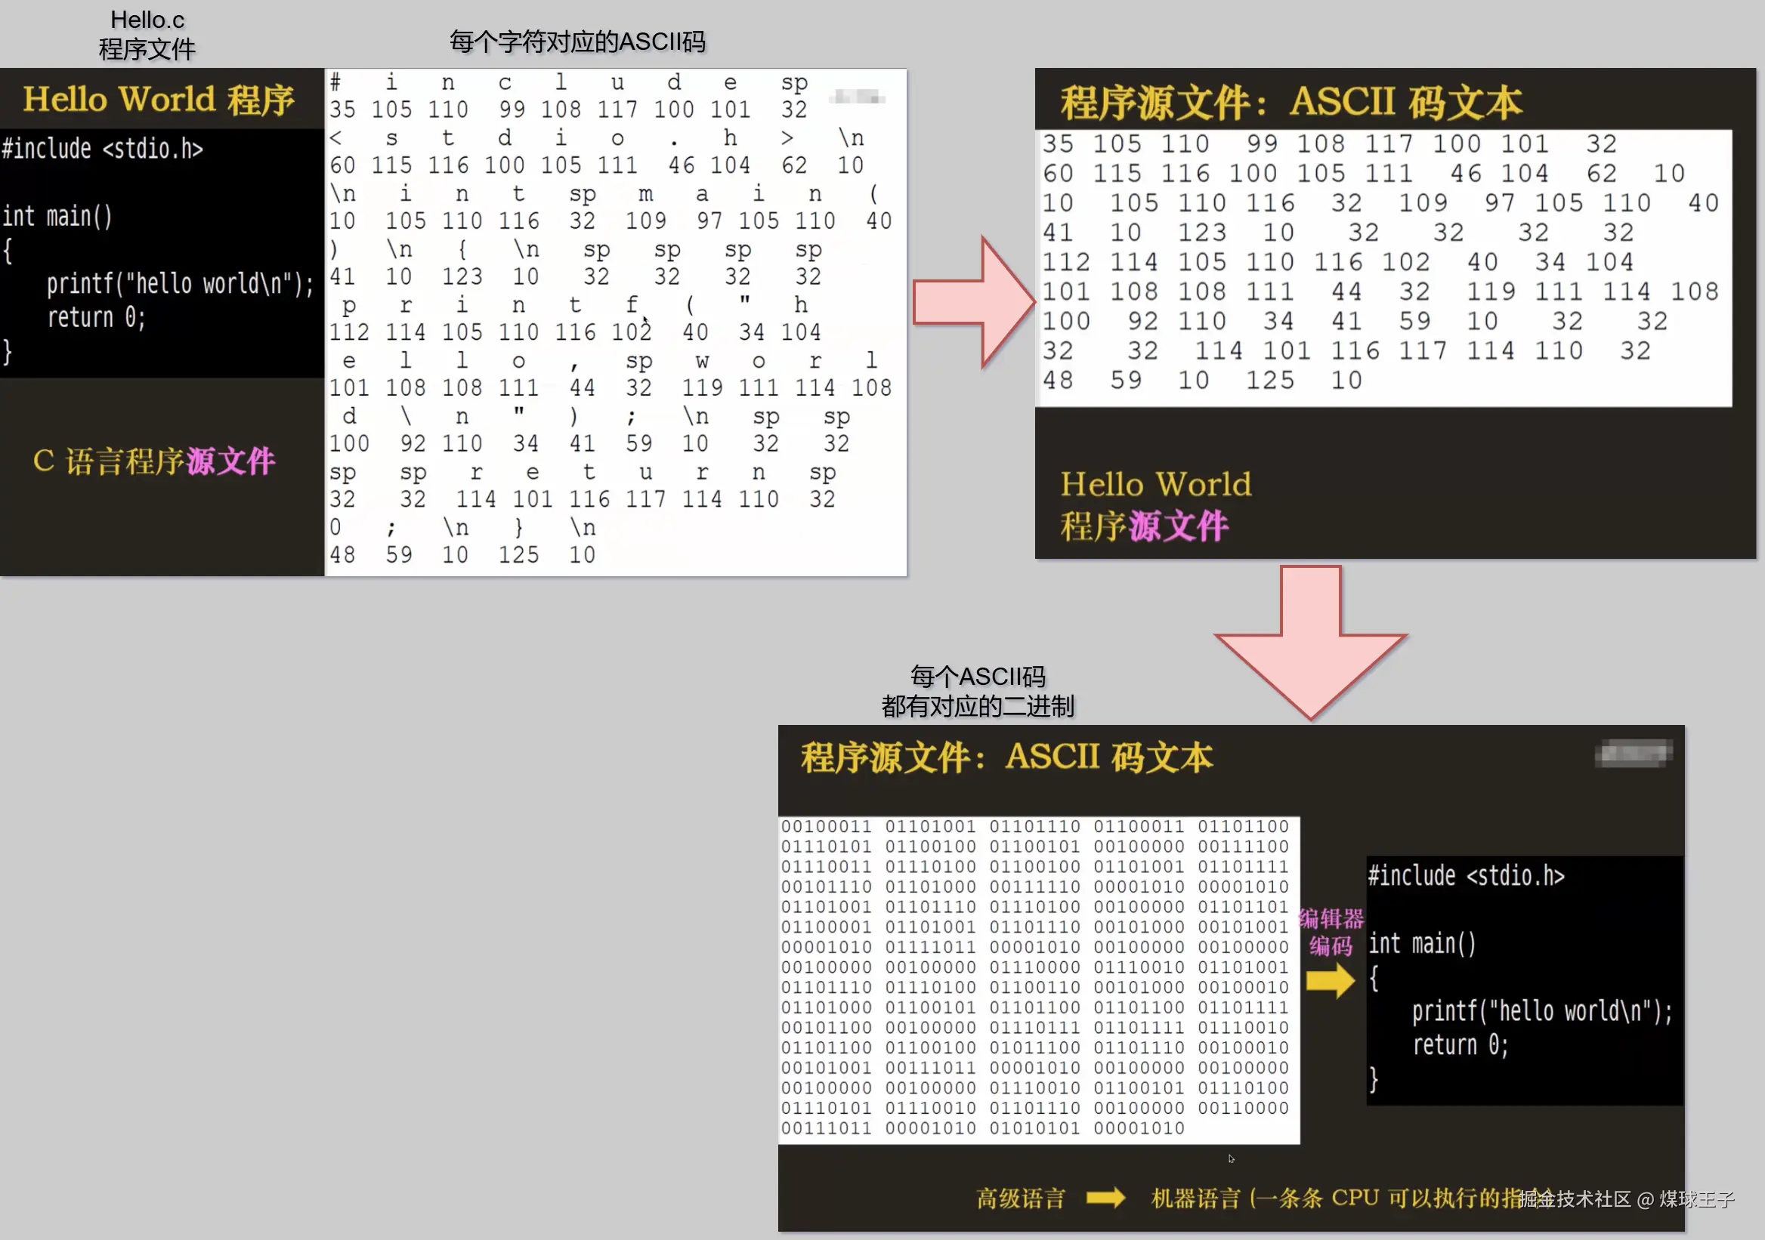The height and width of the screenshot is (1240, 1765).
Task: Click the 每个ASCII码都有对应的二进制 caption
Action: click(x=977, y=691)
